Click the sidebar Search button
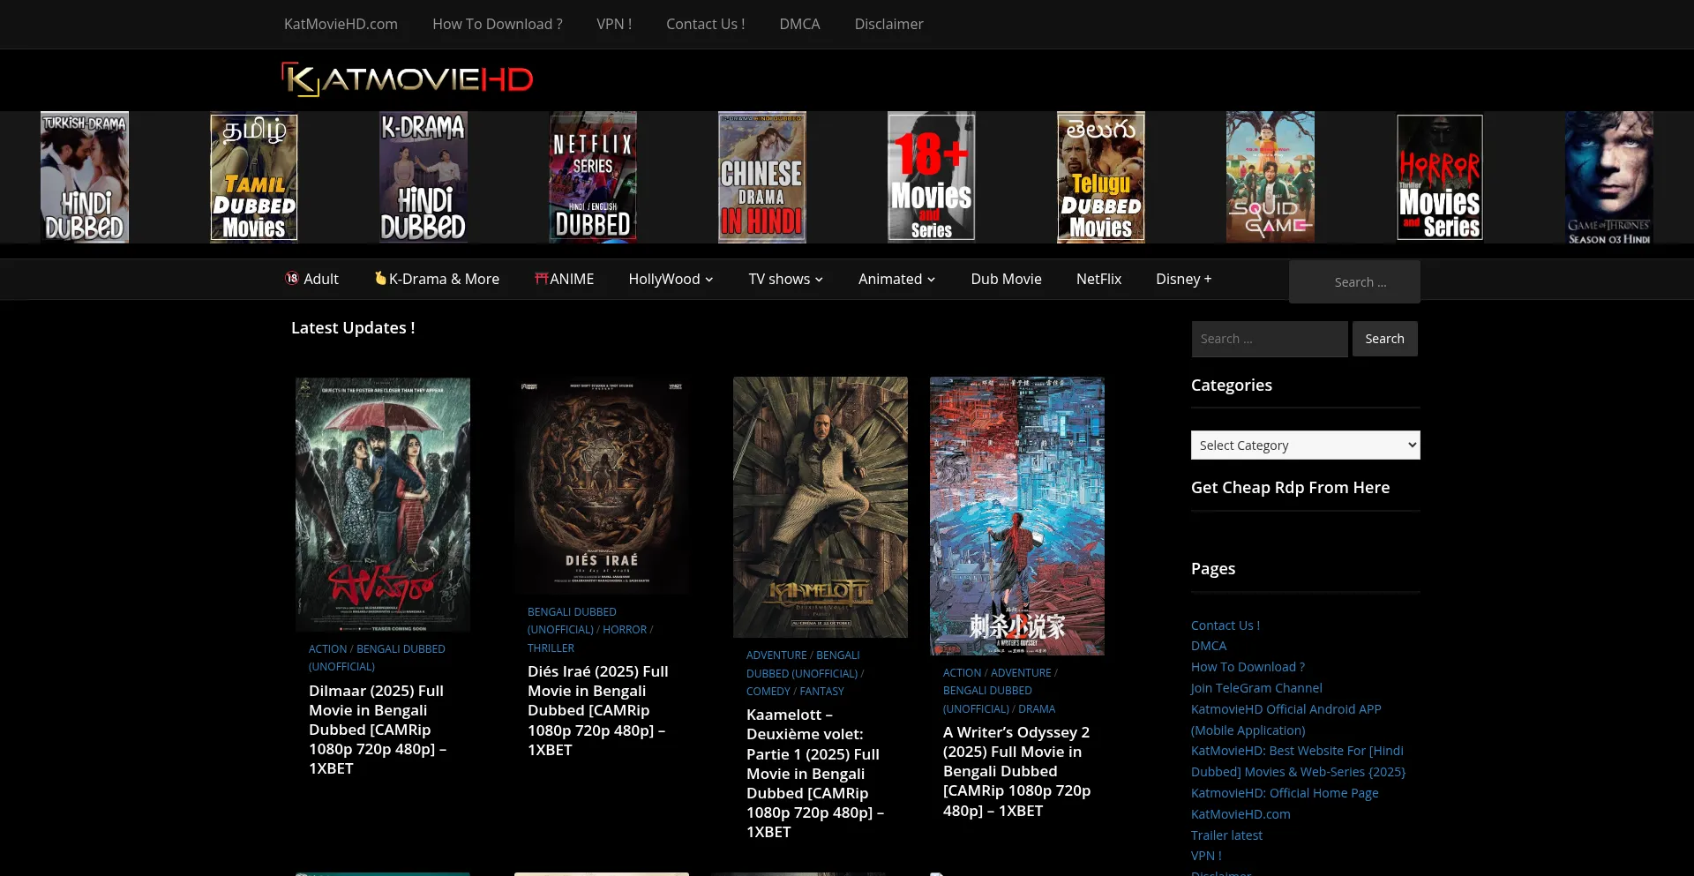The height and width of the screenshot is (876, 1694). pyautogui.click(x=1384, y=339)
